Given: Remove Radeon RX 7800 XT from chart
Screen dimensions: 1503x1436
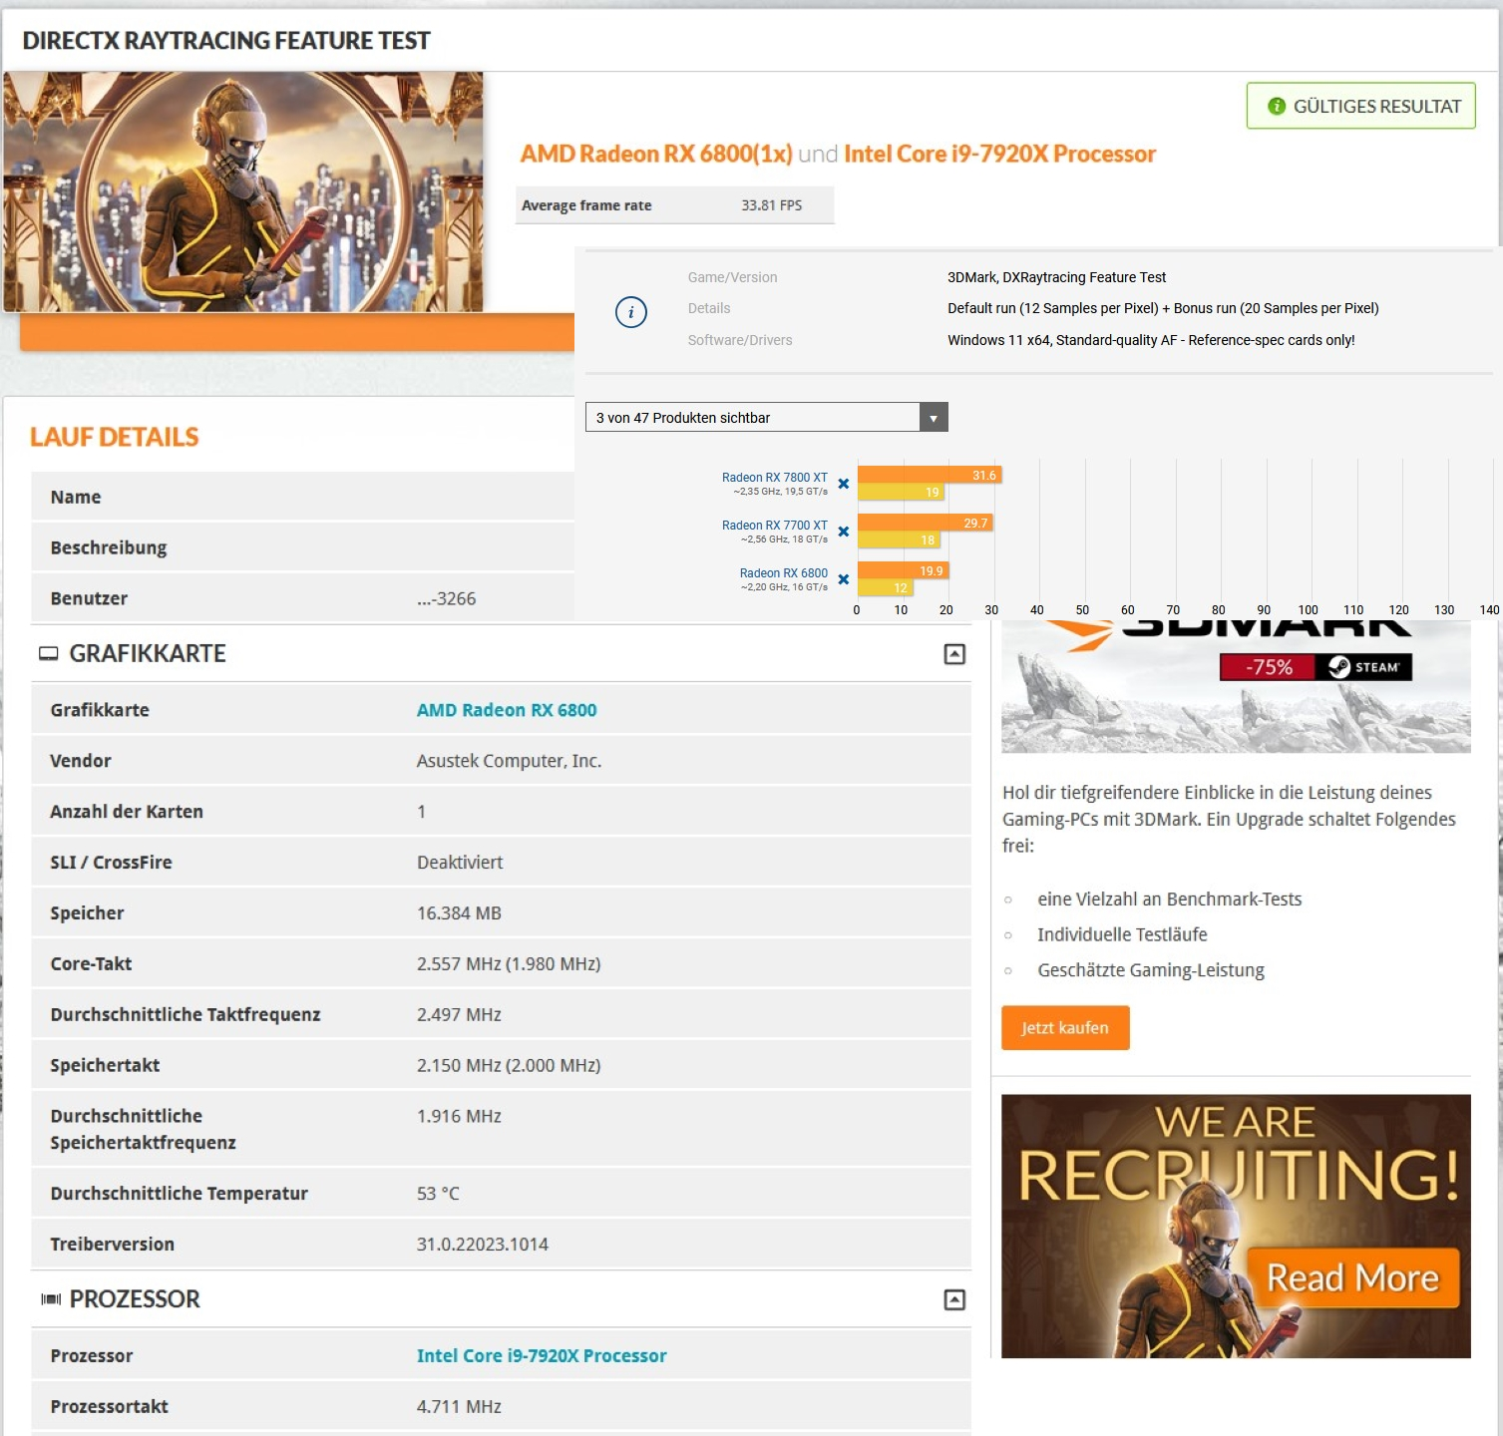Looking at the screenshot, I should click(x=844, y=484).
